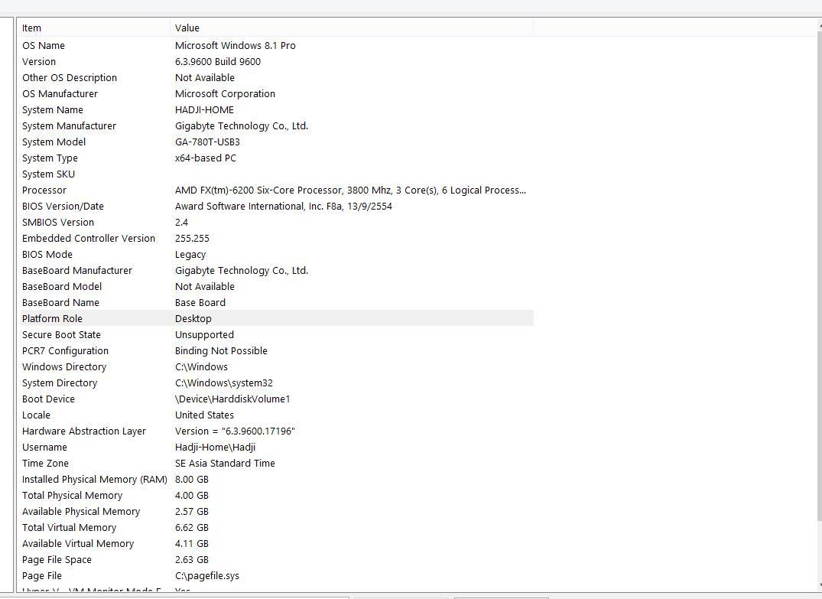
Task: Select the Secure Boot State row
Action: click(x=61, y=335)
